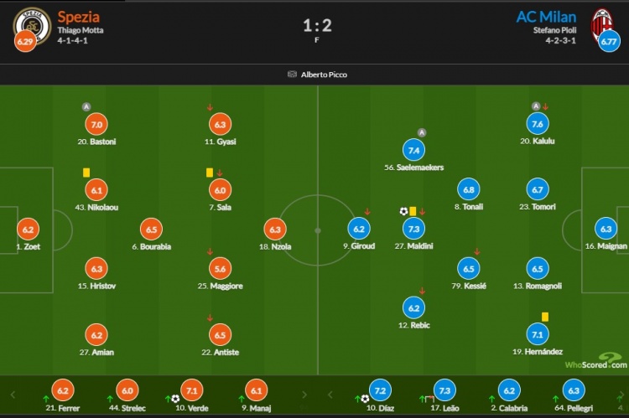Click the yellow card above Nikolaou
Viewport: 629px width, 418px height.
point(86,173)
